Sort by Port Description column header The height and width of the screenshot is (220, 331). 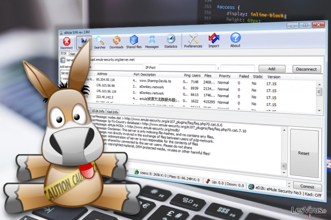coord(145,74)
